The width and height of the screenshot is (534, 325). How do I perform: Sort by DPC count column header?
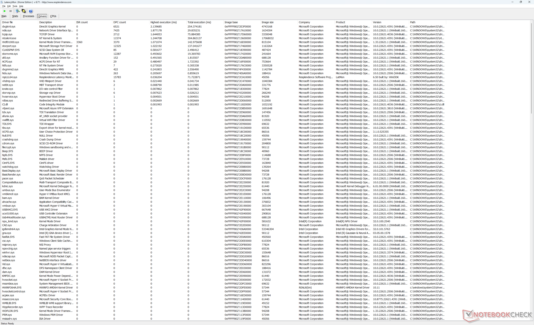click(120, 22)
